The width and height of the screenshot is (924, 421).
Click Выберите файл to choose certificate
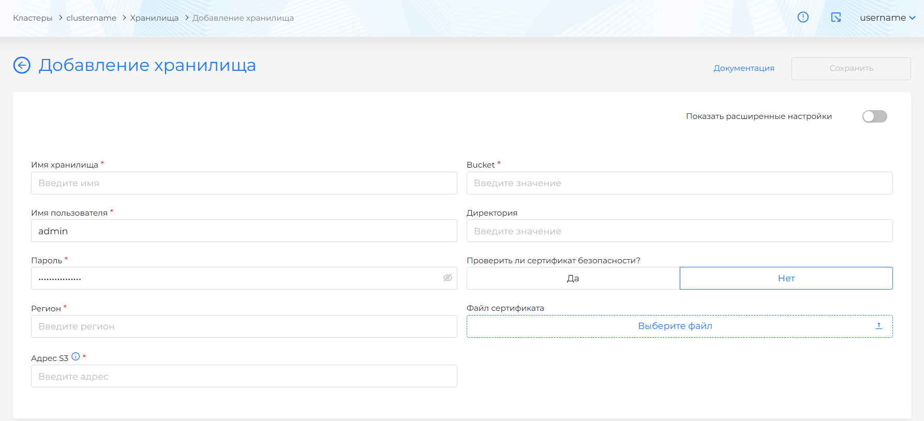(x=675, y=326)
